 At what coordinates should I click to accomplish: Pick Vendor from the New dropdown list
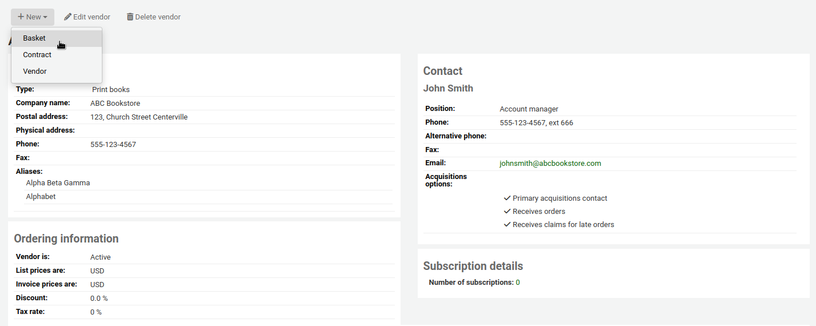(x=35, y=71)
